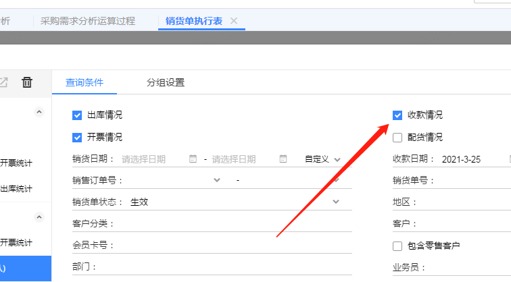Open the 销货单状态 生效 dropdown

336,202
